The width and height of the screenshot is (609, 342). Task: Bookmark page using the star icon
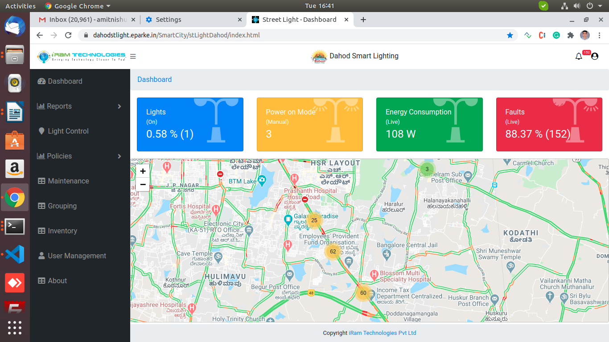tap(510, 35)
